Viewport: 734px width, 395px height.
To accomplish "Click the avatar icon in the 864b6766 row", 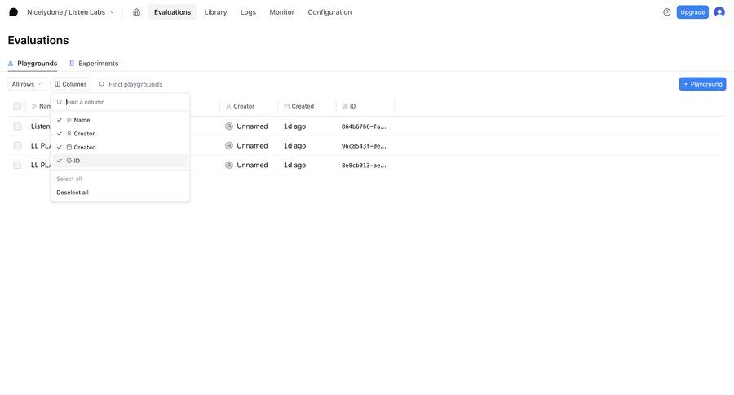I will pos(229,126).
